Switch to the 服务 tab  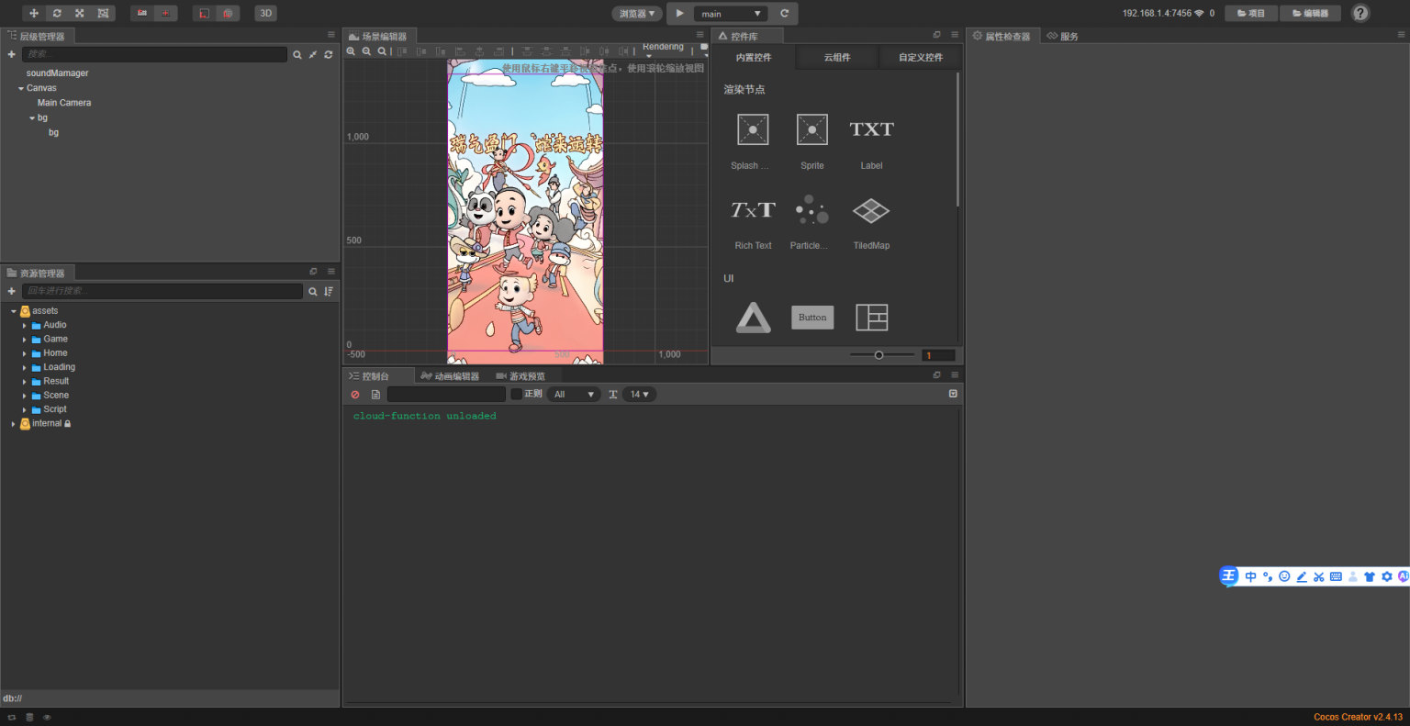pyautogui.click(x=1063, y=37)
